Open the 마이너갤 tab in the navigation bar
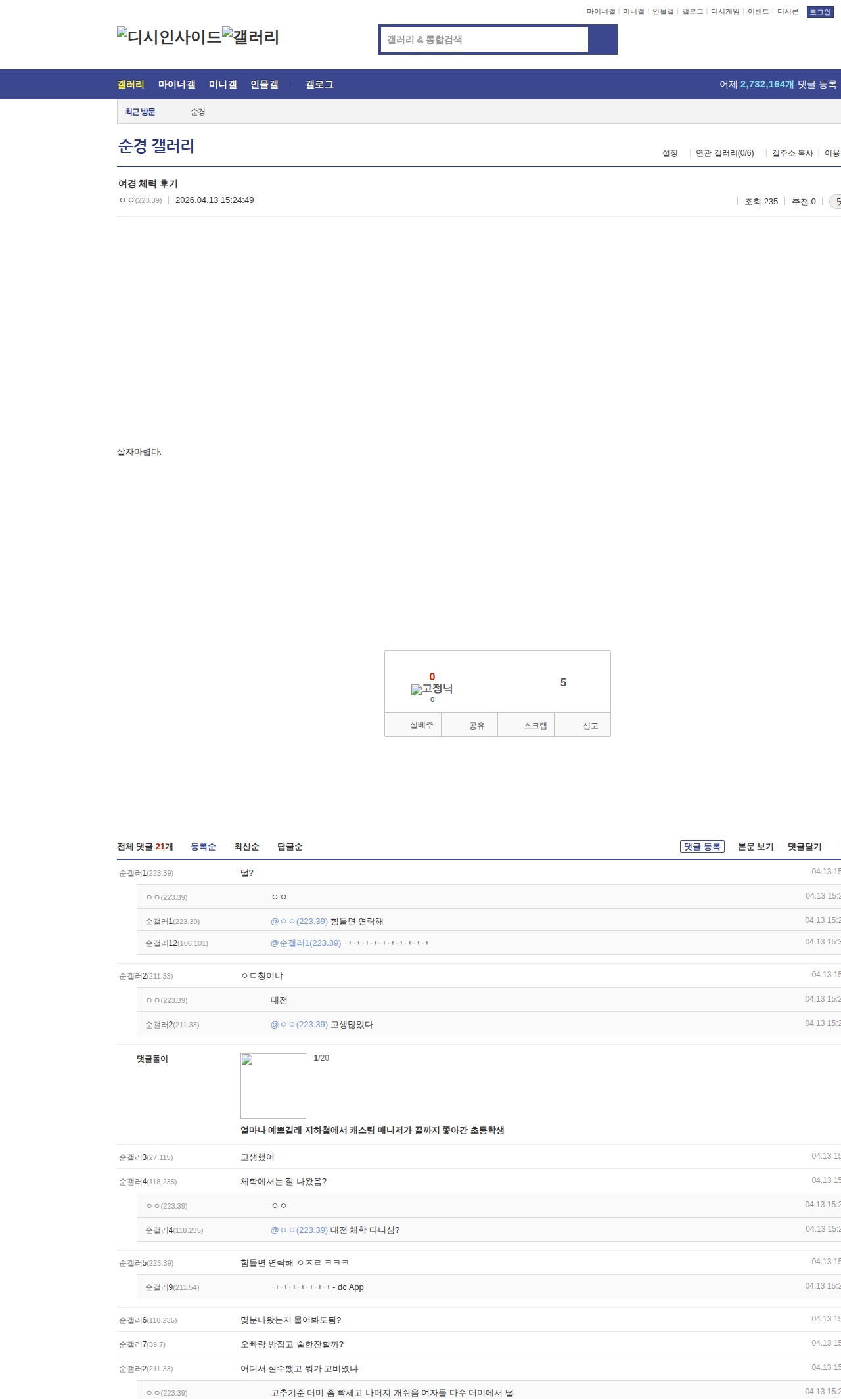The image size is (841, 1399). click(176, 85)
